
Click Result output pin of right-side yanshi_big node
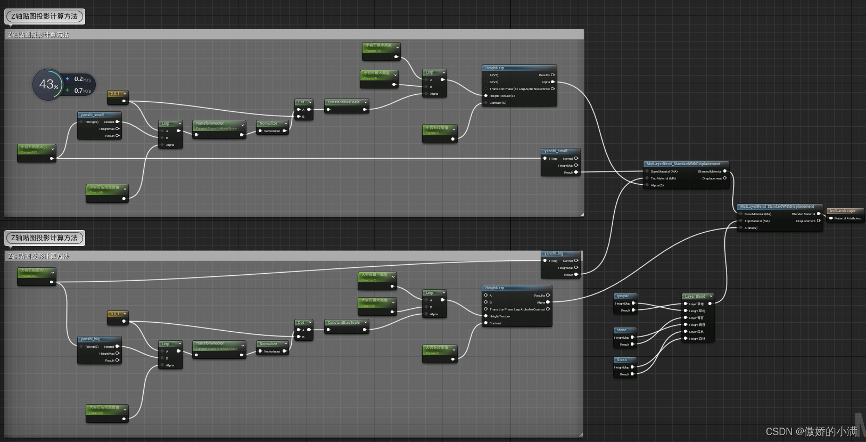[x=576, y=275]
